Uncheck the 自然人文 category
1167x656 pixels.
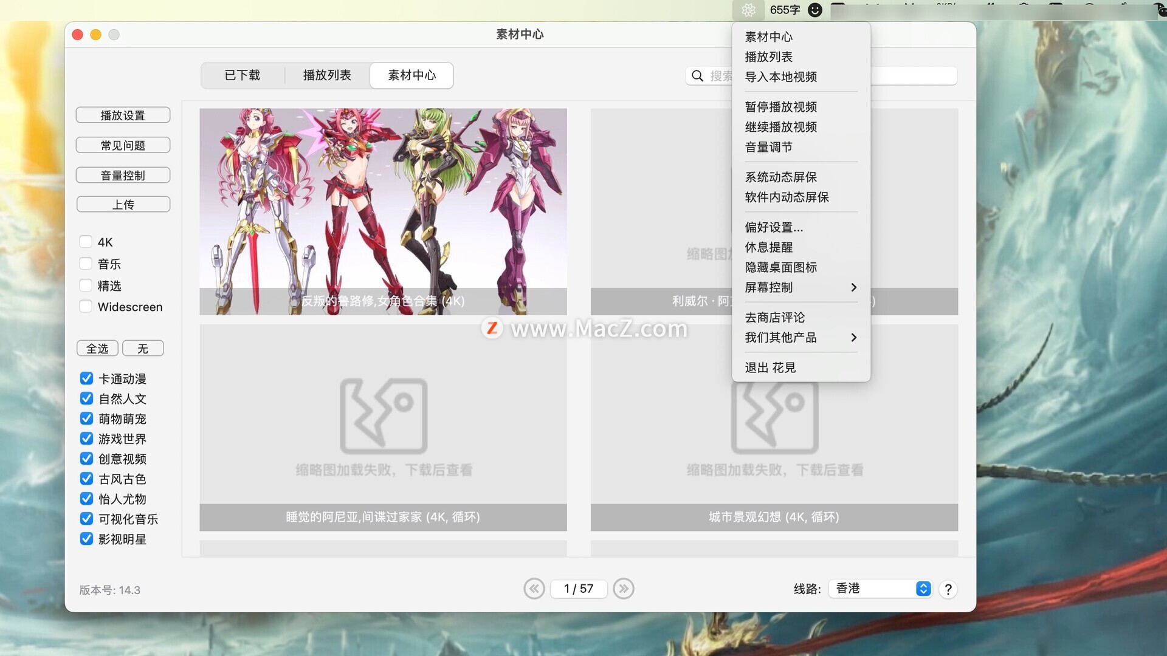[x=86, y=398]
